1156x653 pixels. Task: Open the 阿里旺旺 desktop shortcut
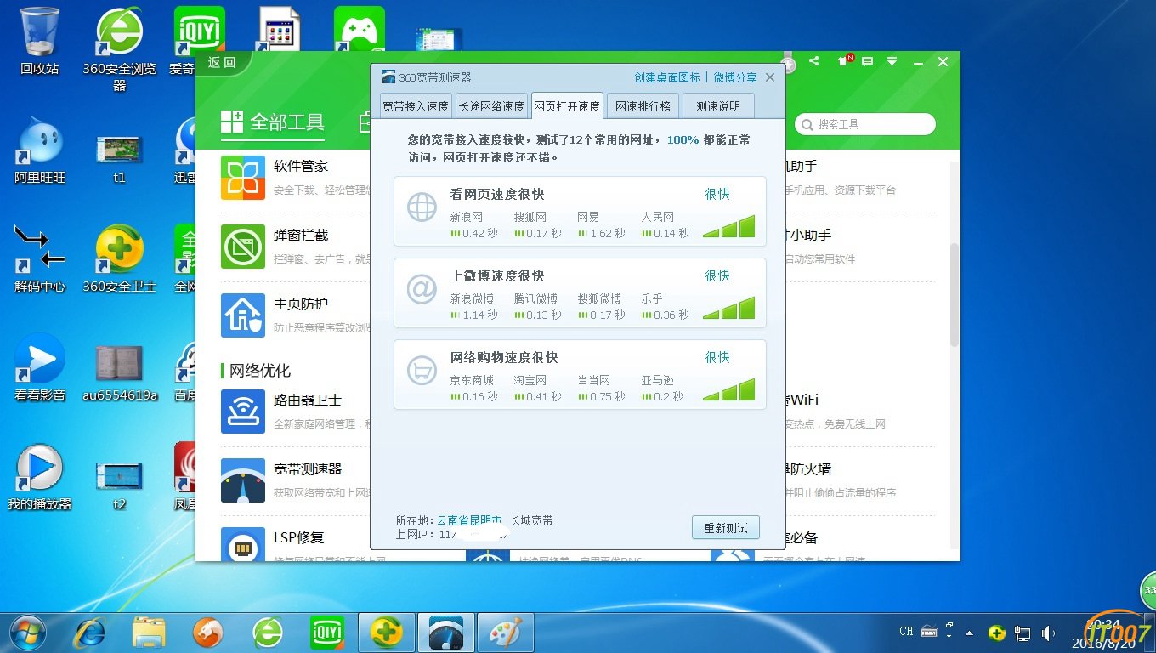pyautogui.click(x=40, y=150)
